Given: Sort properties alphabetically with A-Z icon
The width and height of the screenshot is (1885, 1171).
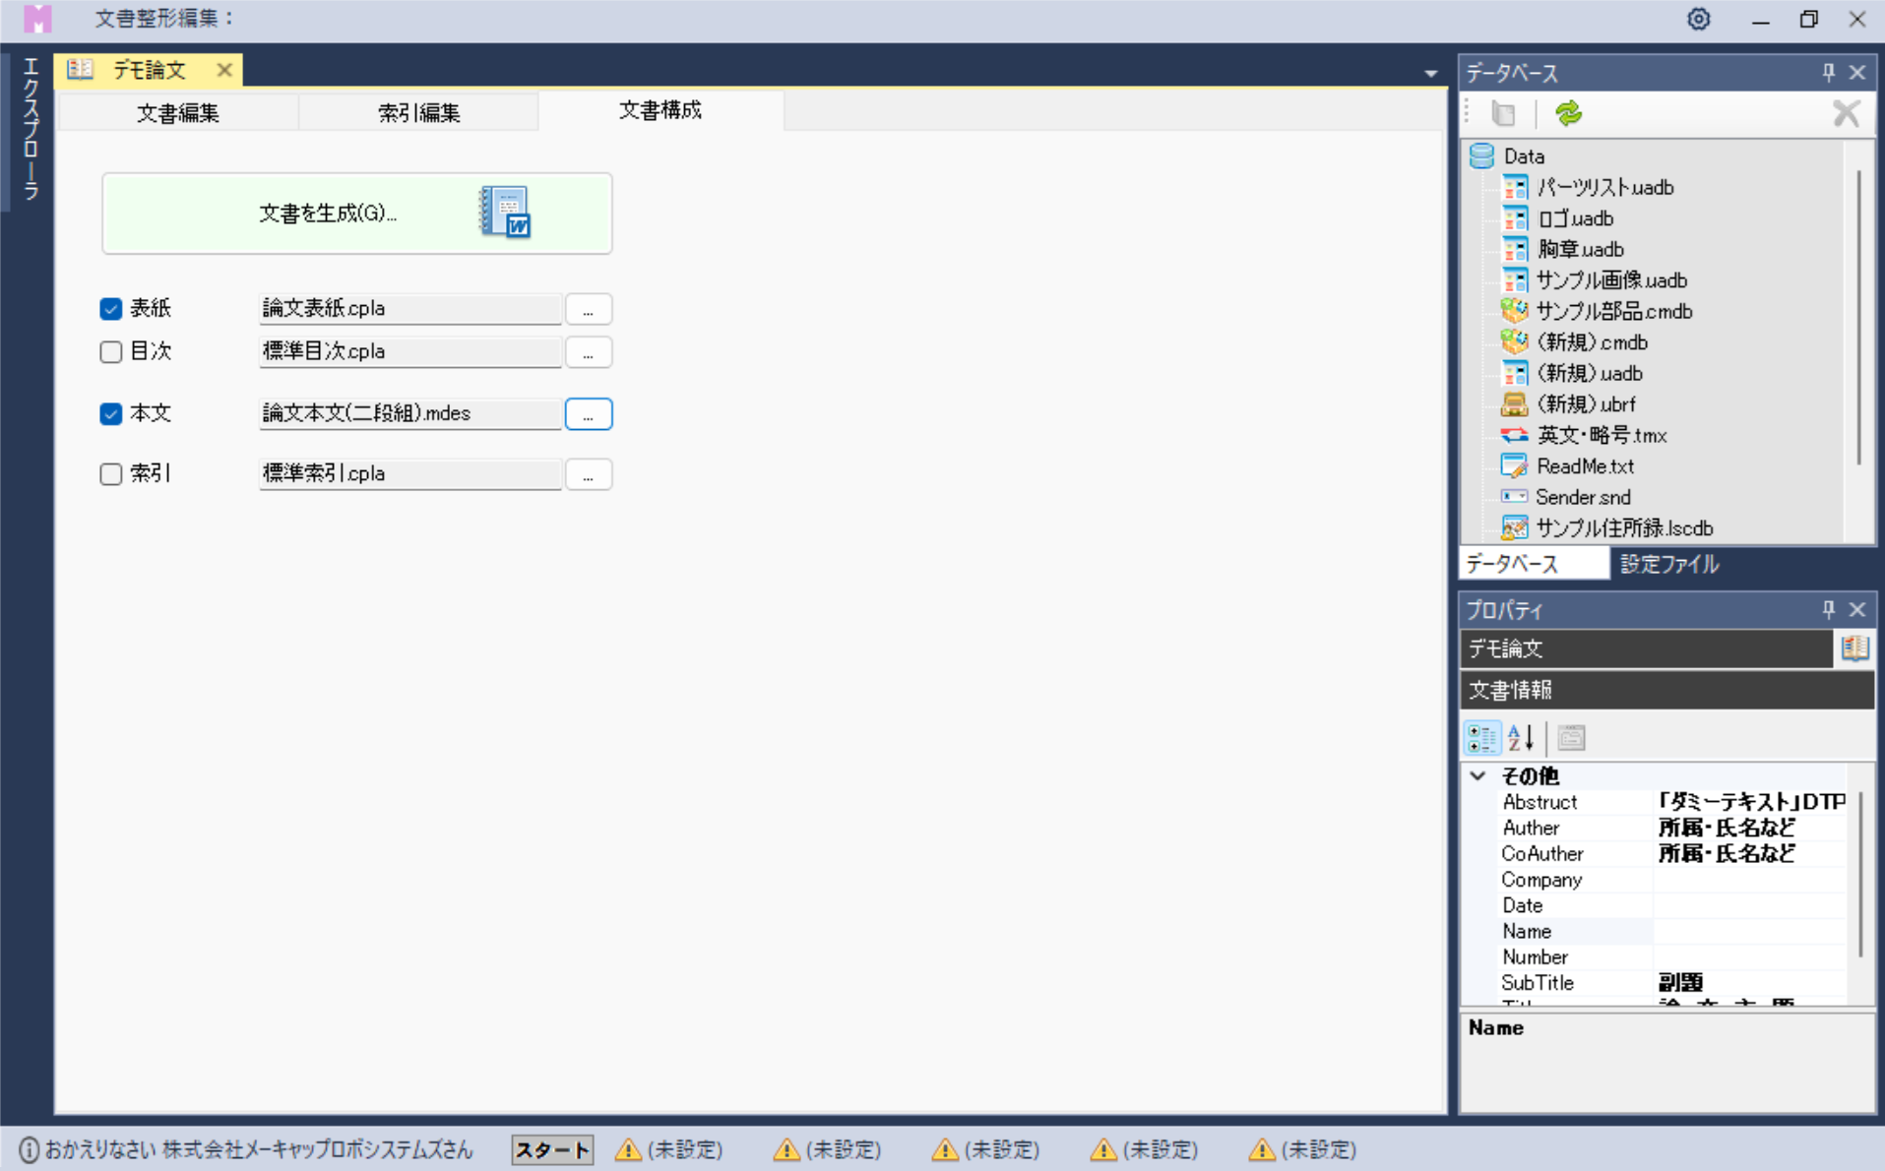Looking at the screenshot, I should coord(1521,737).
